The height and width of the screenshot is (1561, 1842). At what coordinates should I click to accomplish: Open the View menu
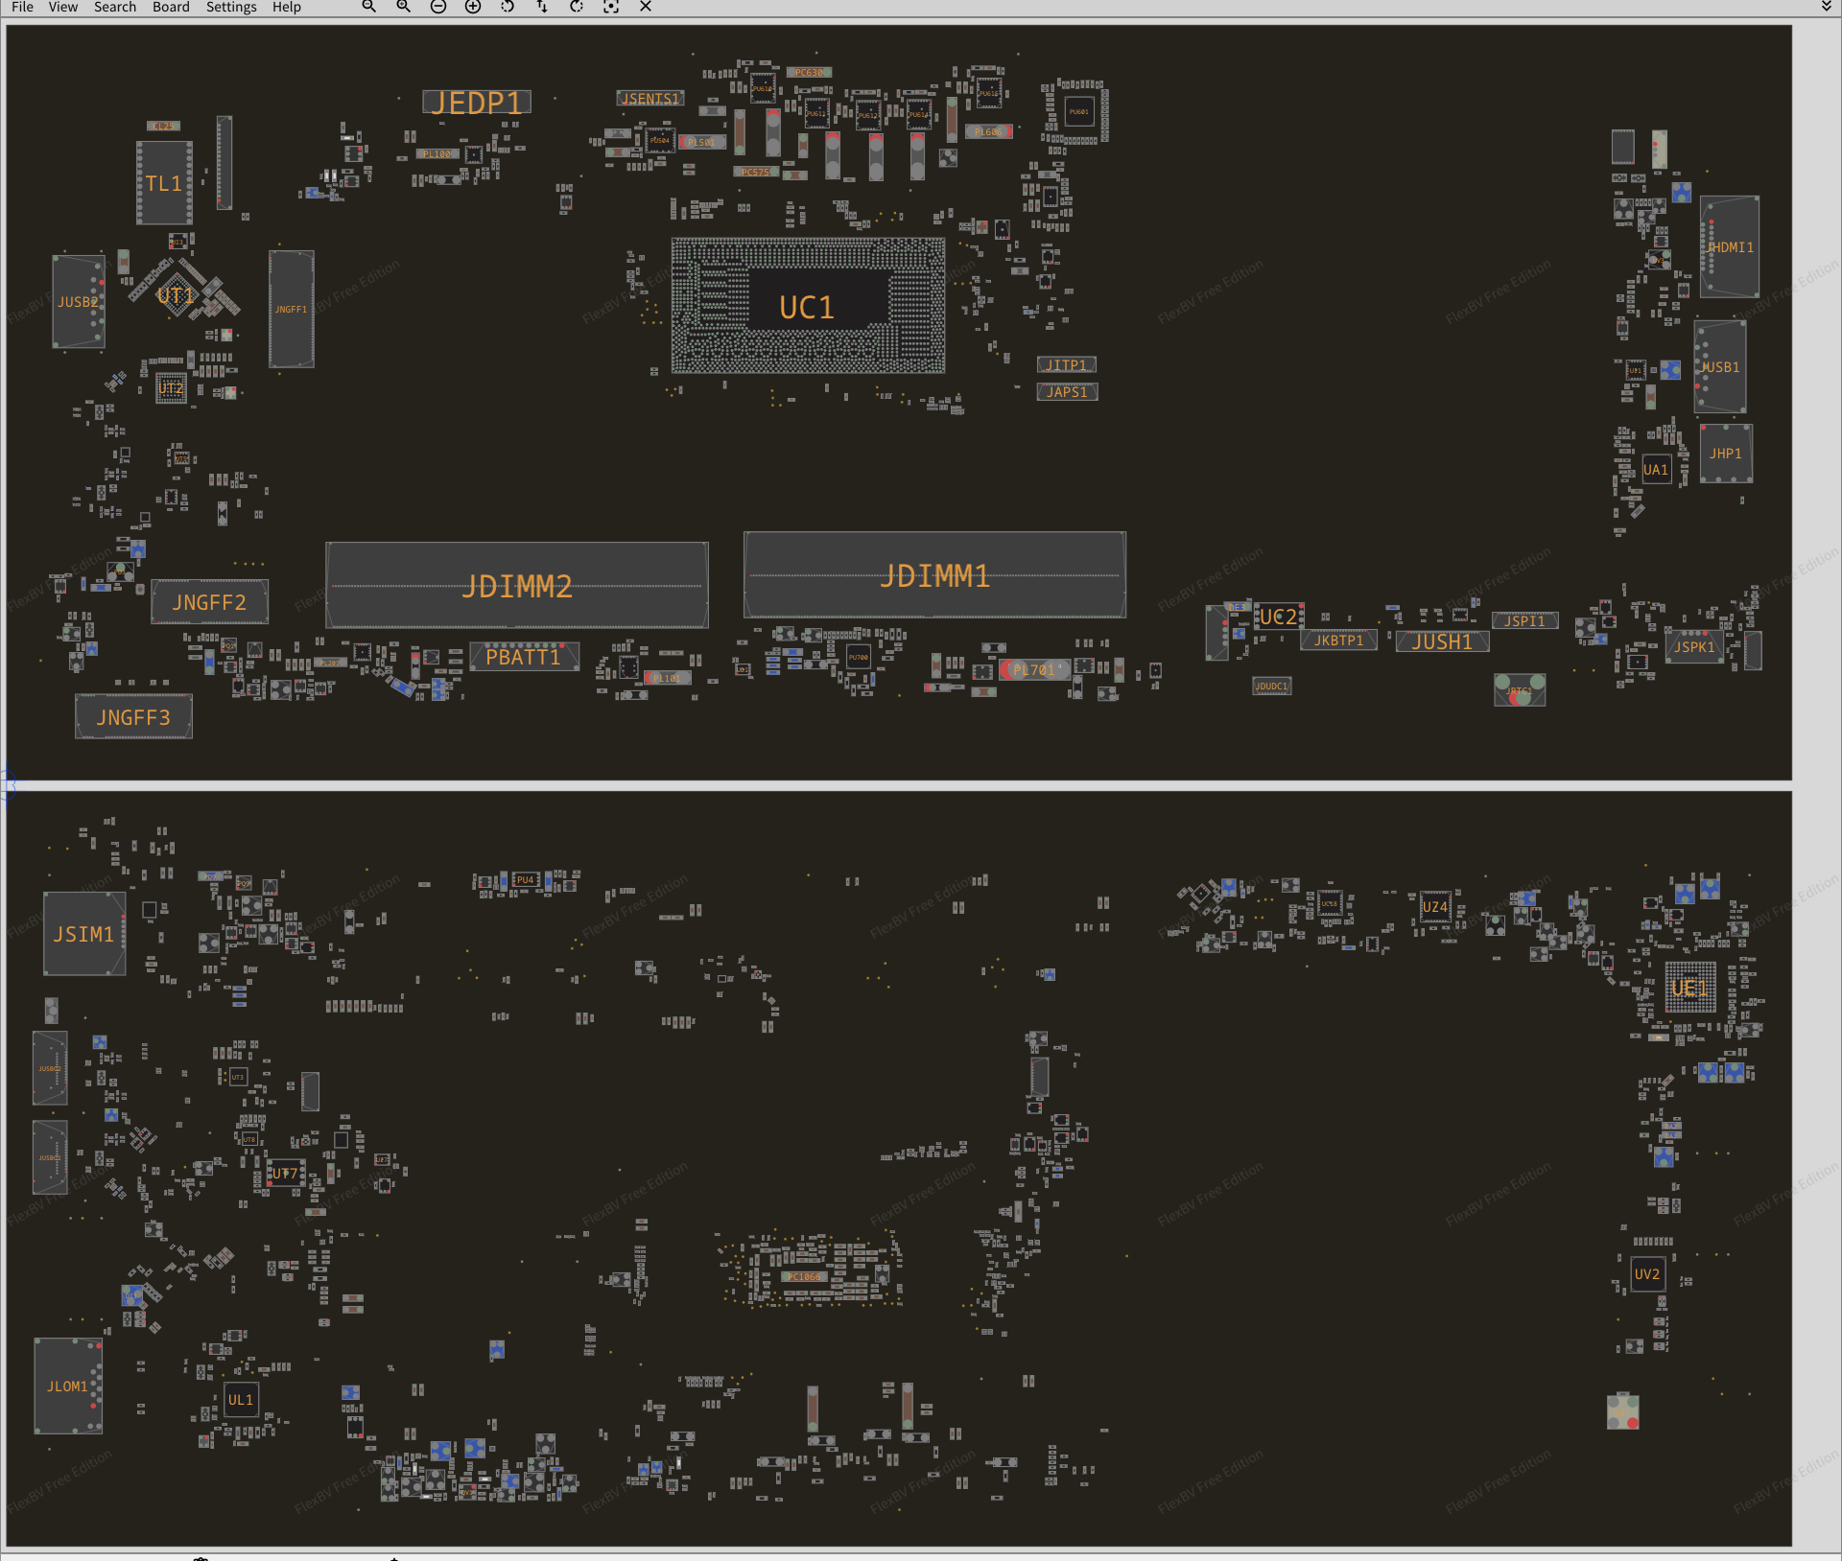tap(63, 7)
